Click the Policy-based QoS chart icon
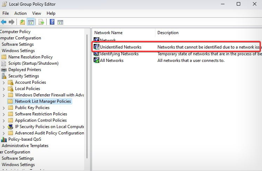Viewport: 262px width, 171px height. pos(4,139)
